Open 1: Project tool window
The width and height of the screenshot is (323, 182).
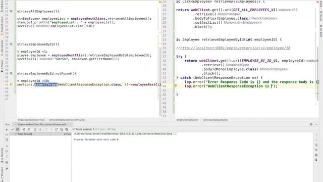2,66
